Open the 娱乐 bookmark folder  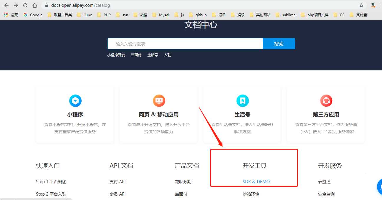pyautogui.click(x=238, y=15)
